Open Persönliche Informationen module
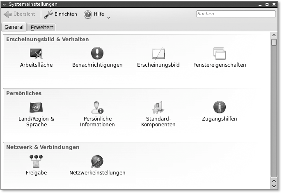This screenshot has width=282, height=193. (x=97, y=108)
